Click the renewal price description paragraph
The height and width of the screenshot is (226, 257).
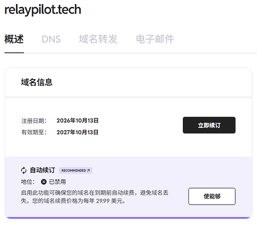(x=94, y=197)
